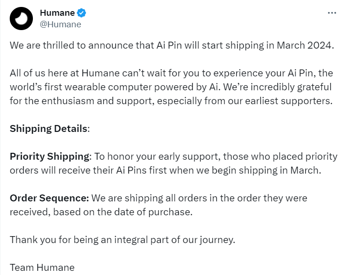Click the Humane profile avatar
The height and width of the screenshot is (275, 347).
21,19
